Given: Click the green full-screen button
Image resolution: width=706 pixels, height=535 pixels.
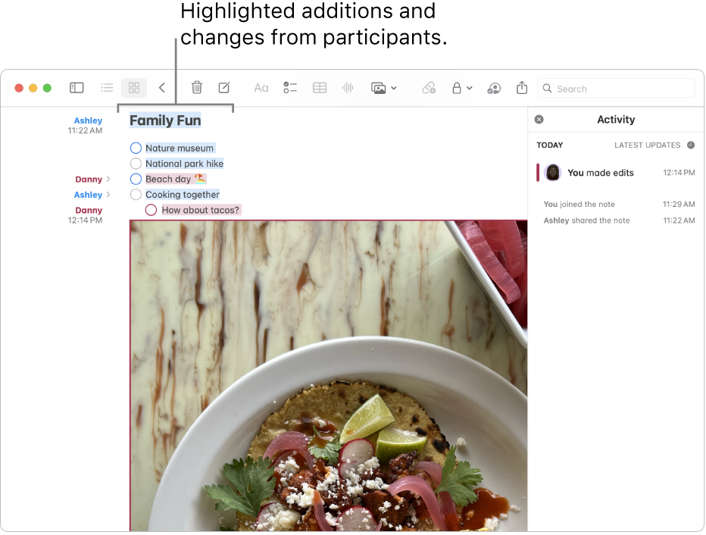Looking at the screenshot, I should click(47, 88).
